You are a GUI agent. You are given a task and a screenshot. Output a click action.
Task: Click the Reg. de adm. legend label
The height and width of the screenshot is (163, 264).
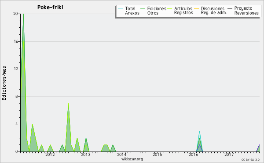[214, 13]
